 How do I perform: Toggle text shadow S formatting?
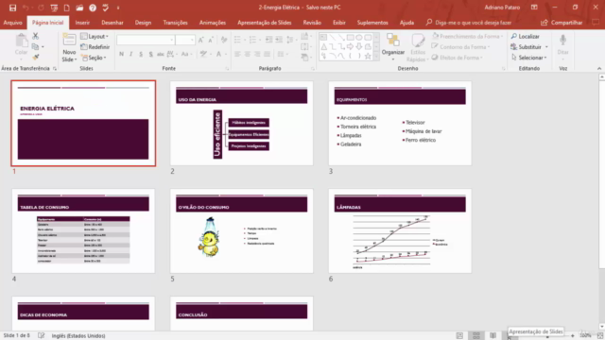coord(150,54)
